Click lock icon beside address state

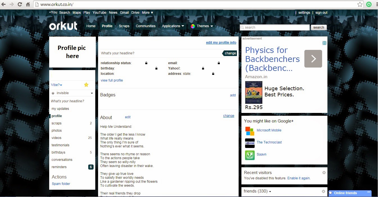coord(213,74)
